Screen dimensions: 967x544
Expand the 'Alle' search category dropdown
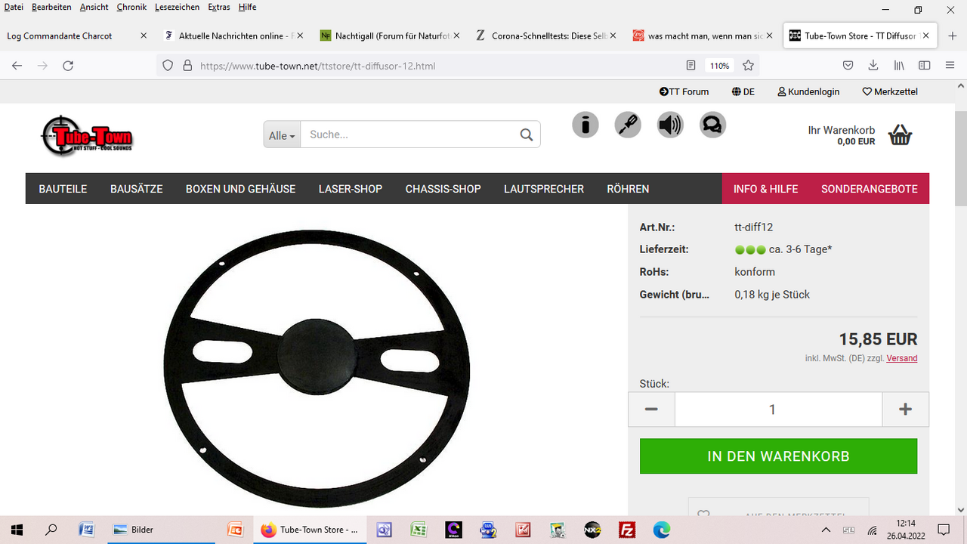point(282,134)
